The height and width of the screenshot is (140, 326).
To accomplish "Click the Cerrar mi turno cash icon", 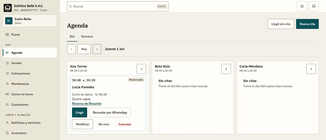I will click(x=7, y=94).
